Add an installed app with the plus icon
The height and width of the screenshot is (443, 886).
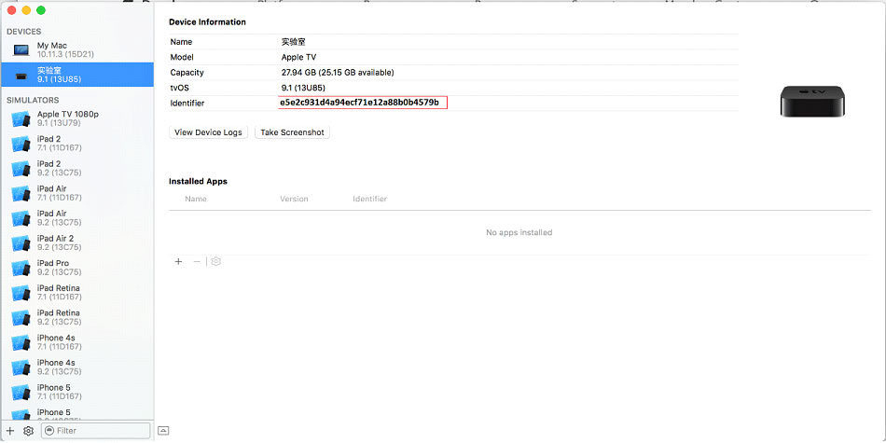(x=178, y=262)
